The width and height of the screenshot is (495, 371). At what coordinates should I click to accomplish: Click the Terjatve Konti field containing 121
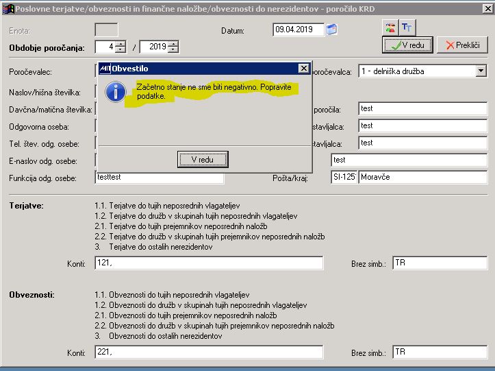click(209, 263)
